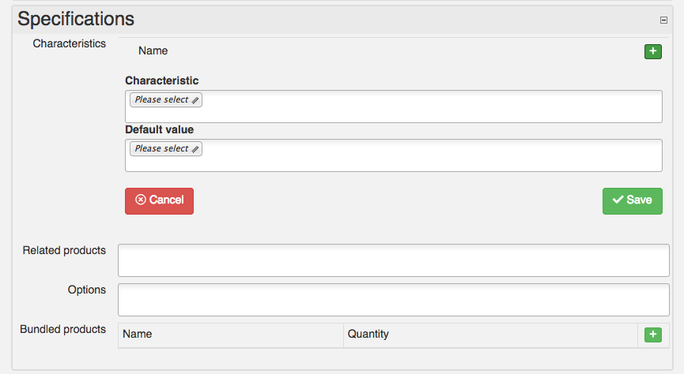Click the Options label text

(87, 290)
